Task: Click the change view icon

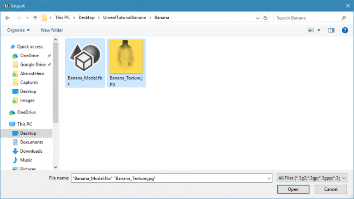Action: point(311,30)
